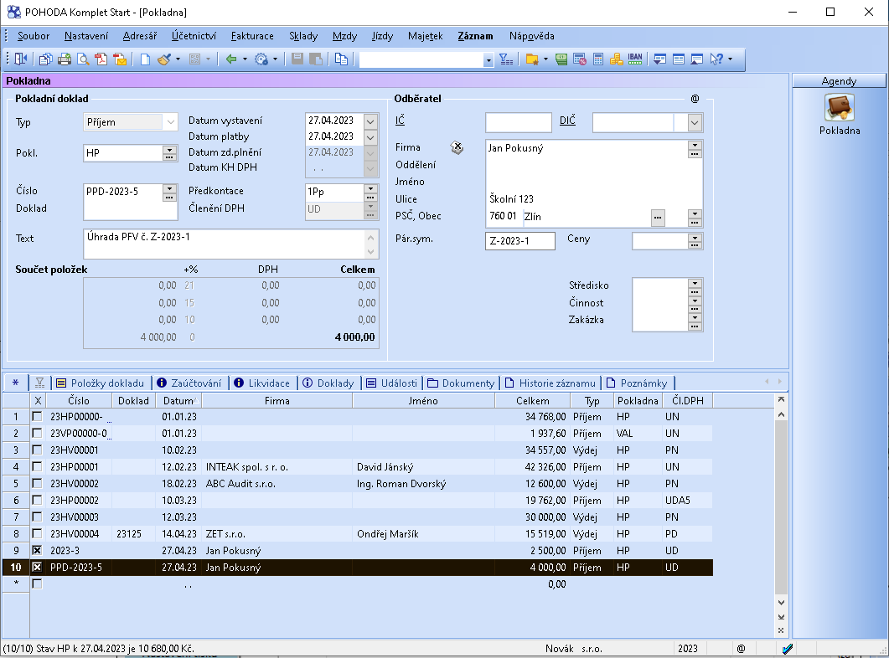Switch to the Zaúčtování tab
Viewport: 889px width, 658px height.
190,383
